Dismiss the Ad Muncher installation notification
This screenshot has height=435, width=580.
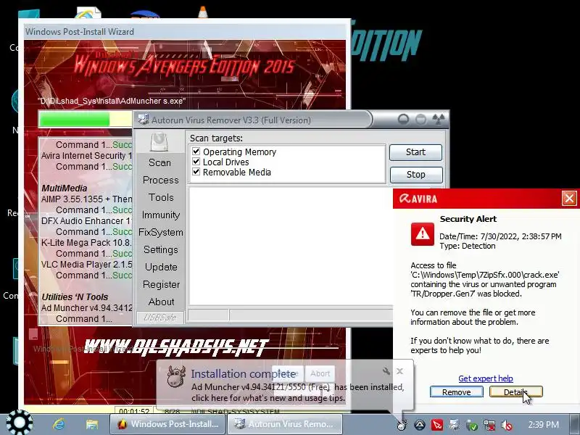pos(399,371)
